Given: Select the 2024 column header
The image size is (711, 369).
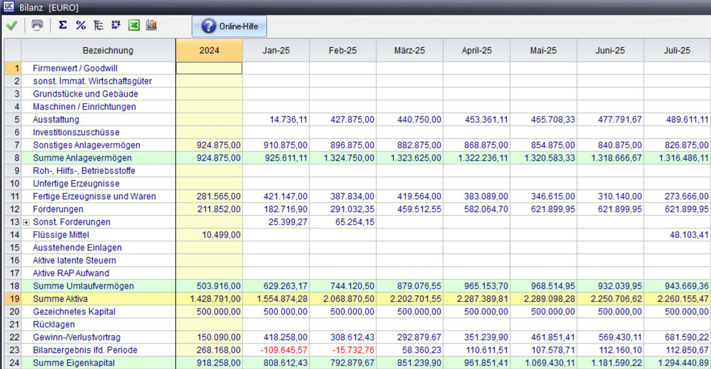Looking at the screenshot, I should (x=209, y=51).
